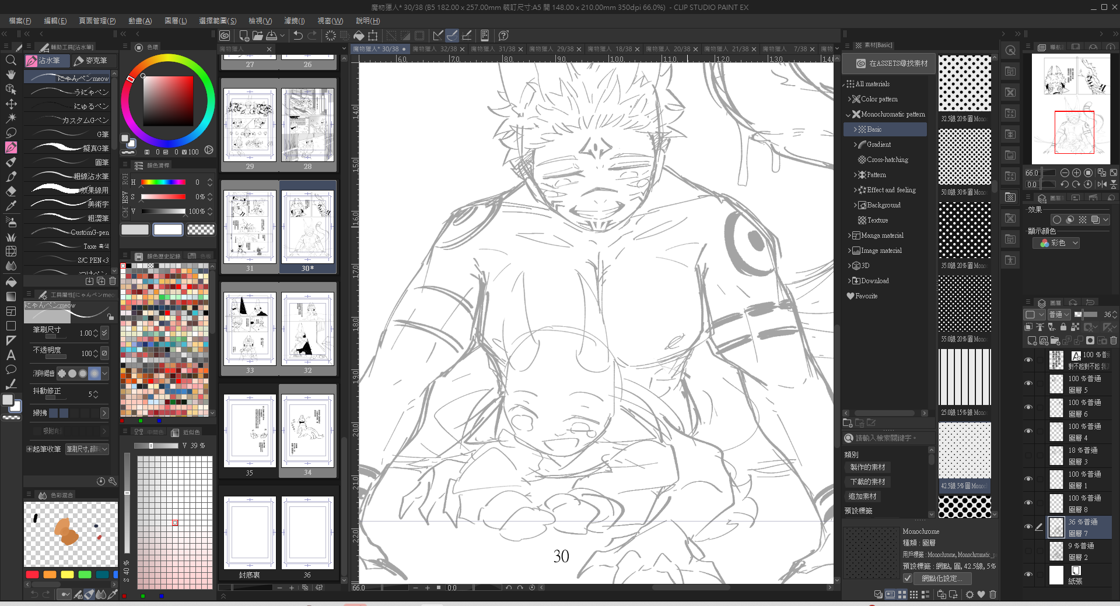Select the Fill bucket tool in toolbox
The height and width of the screenshot is (606, 1120).
click(x=10, y=282)
